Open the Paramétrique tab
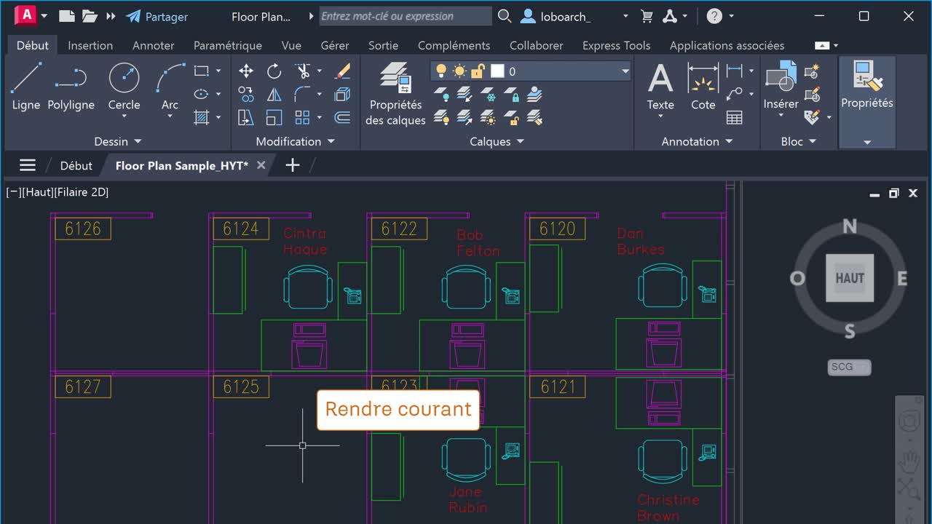932x524 pixels. (x=228, y=45)
